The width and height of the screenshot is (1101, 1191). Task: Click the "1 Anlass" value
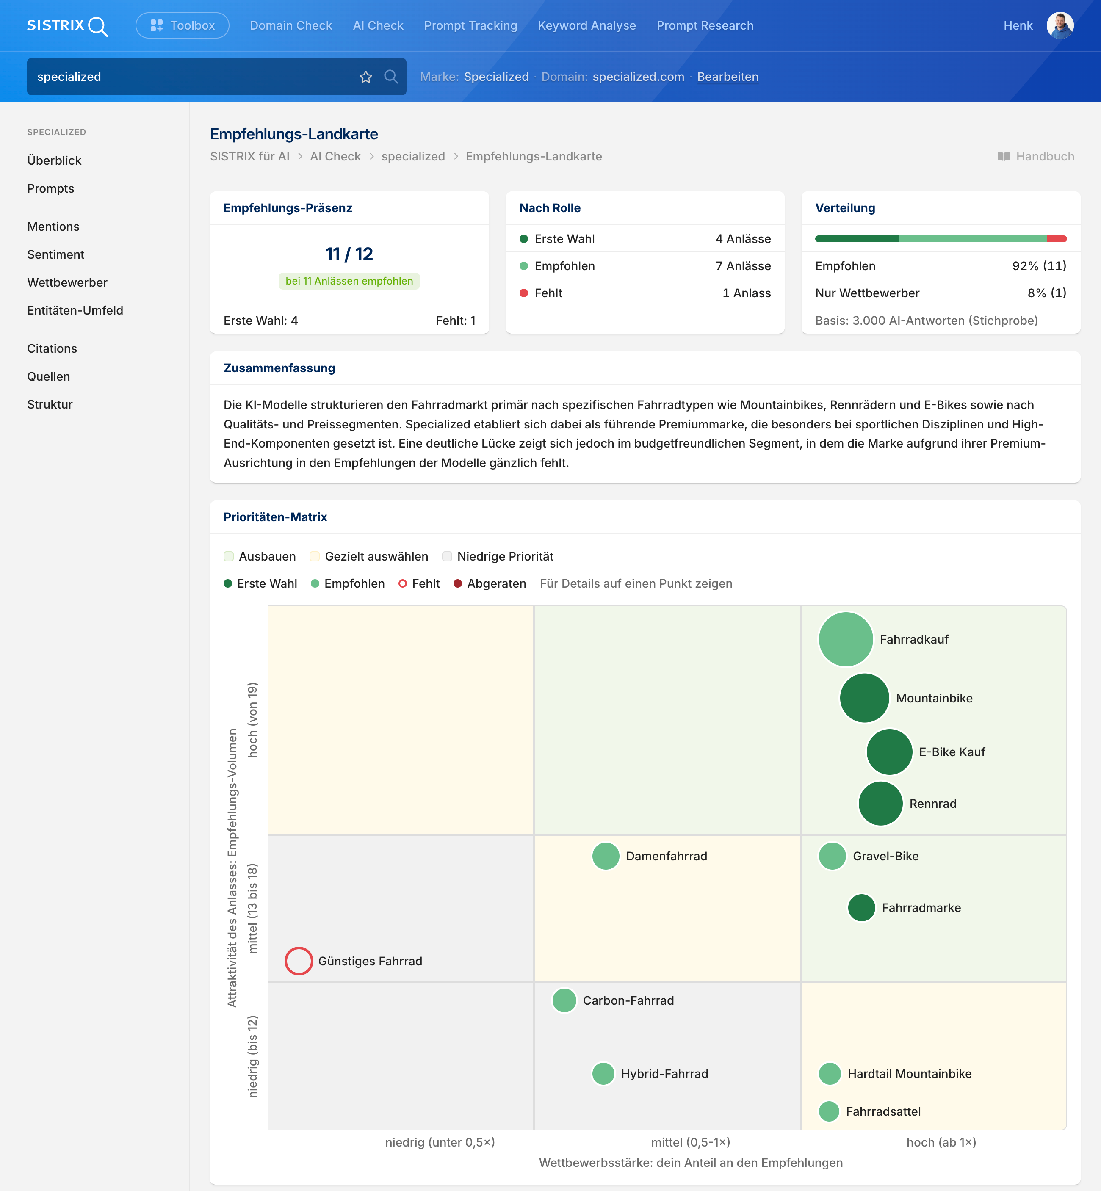[747, 293]
